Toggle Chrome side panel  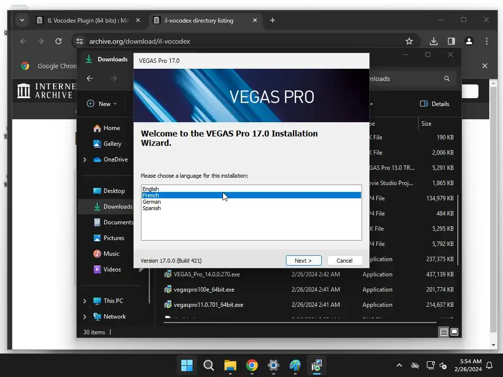click(451, 41)
